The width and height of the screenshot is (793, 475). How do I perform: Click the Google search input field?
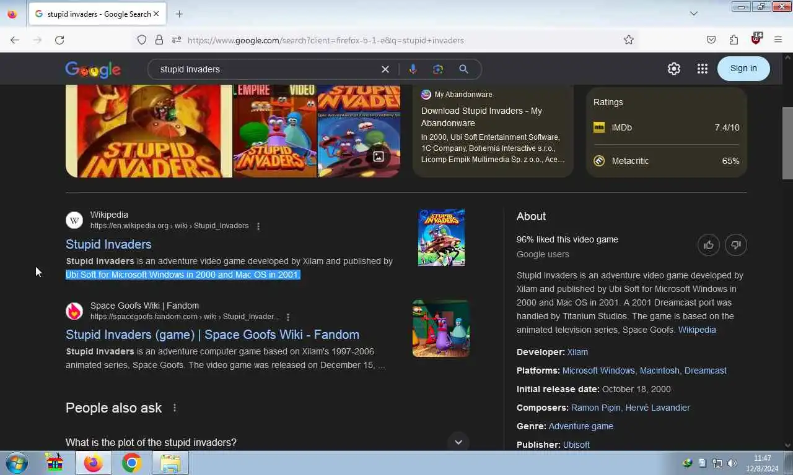266,69
